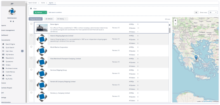Open Search Engine globe icon in sidebar
The image size is (220, 105).
[3, 44]
